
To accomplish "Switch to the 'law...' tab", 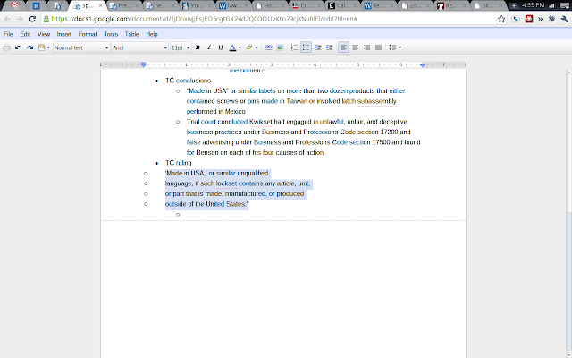I will pos(233,5).
